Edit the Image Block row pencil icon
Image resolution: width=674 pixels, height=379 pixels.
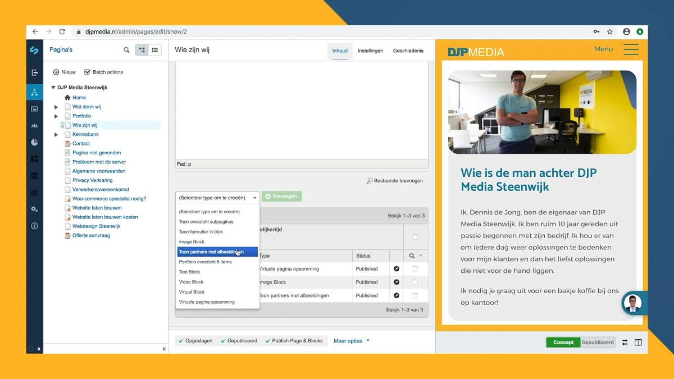[397, 282]
